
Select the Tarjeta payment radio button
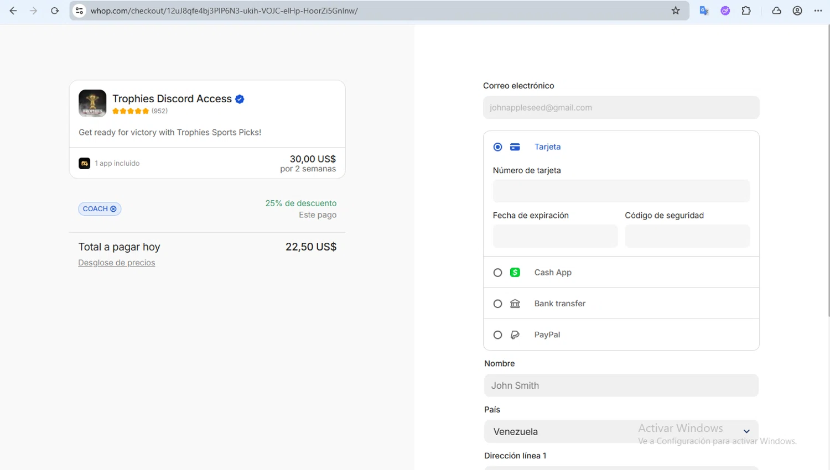497,147
